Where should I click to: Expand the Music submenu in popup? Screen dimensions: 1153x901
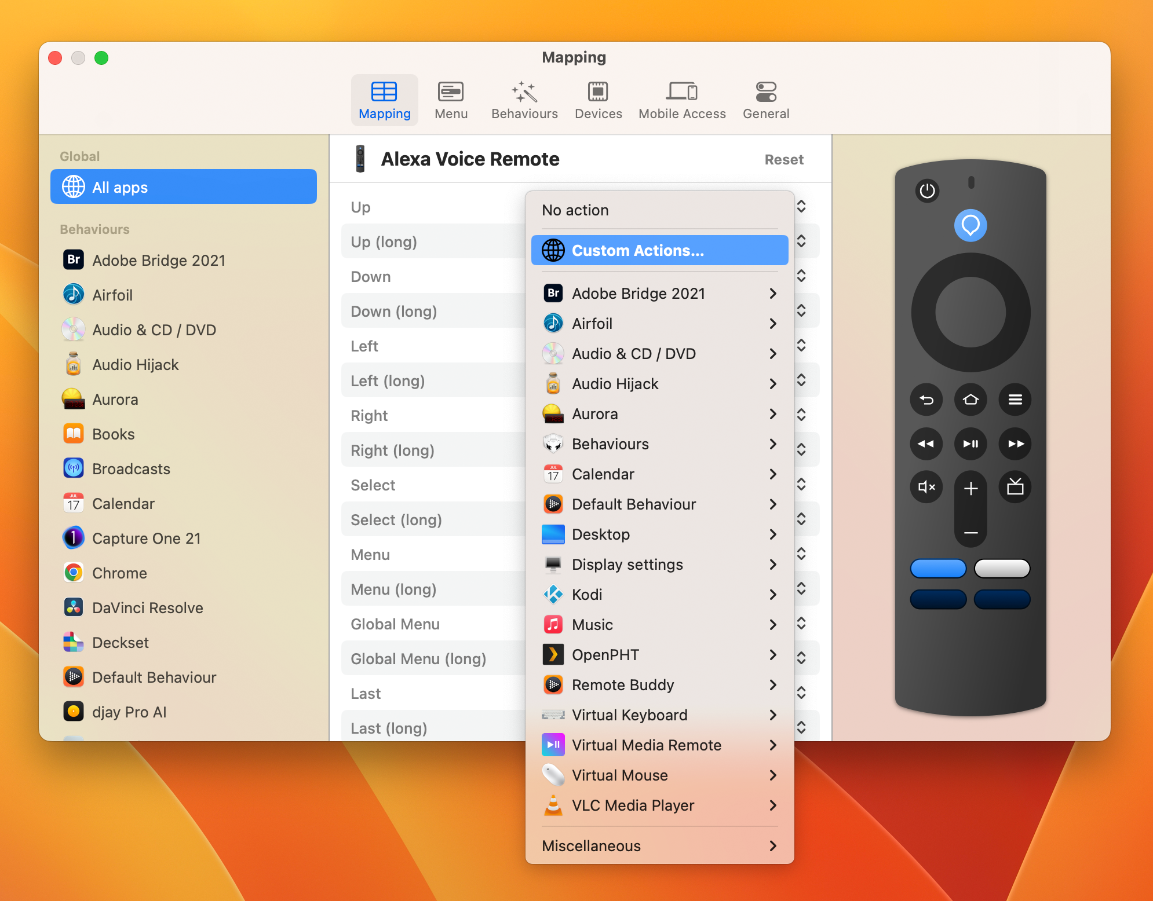[659, 624]
